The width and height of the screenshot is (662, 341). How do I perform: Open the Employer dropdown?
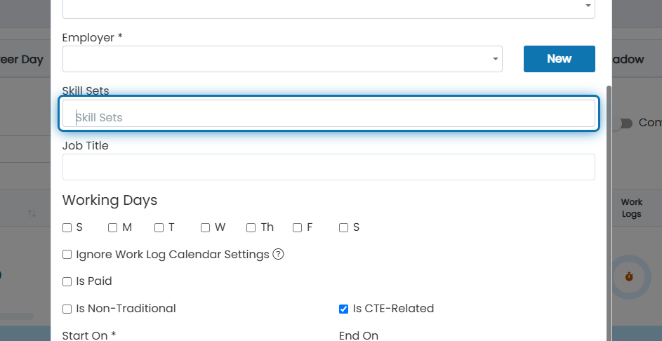tap(282, 59)
